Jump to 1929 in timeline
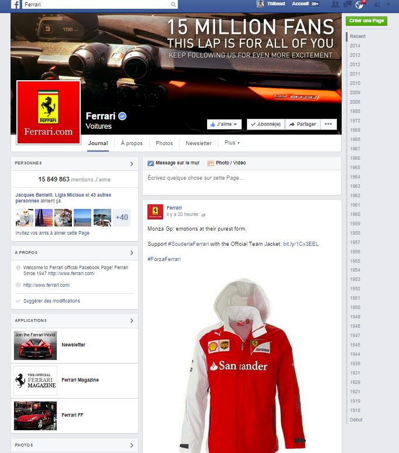This screenshot has height=453, width=399. (355, 382)
